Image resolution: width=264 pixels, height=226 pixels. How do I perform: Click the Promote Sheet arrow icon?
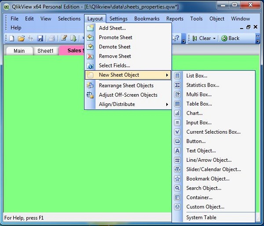90,37
